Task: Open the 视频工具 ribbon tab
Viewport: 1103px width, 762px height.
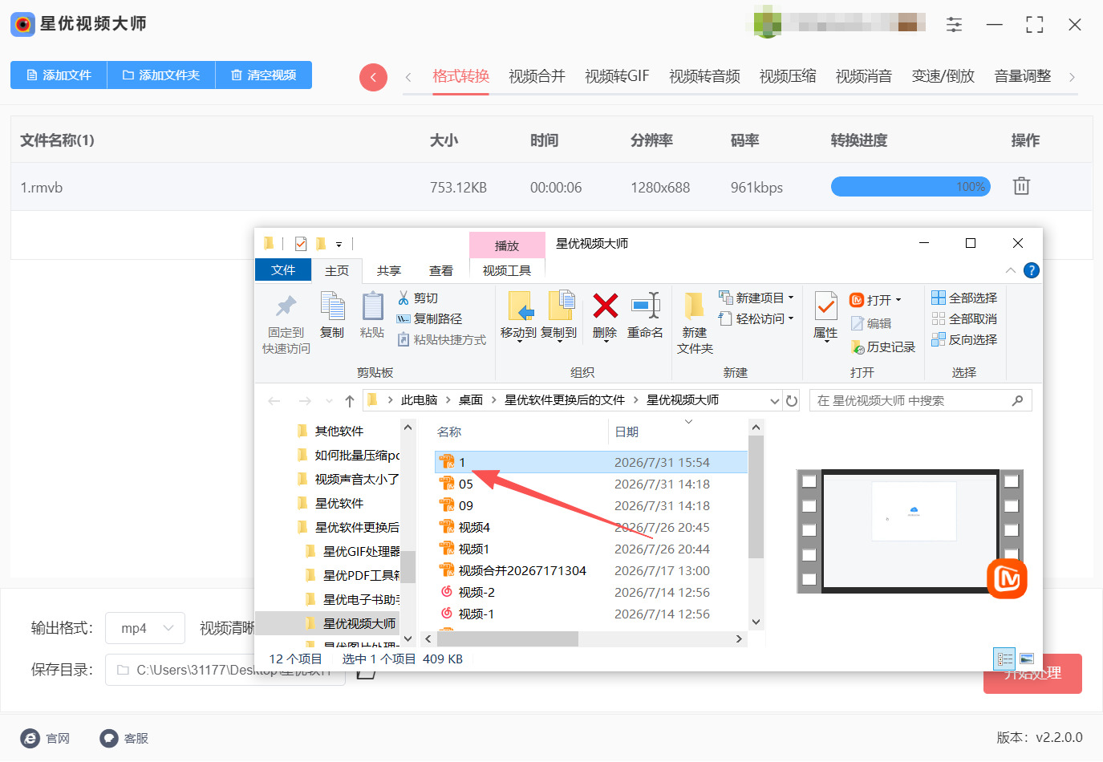Action: coord(507,271)
